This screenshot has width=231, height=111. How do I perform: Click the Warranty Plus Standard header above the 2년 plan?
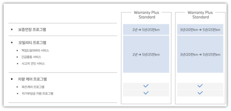[146, 15]
